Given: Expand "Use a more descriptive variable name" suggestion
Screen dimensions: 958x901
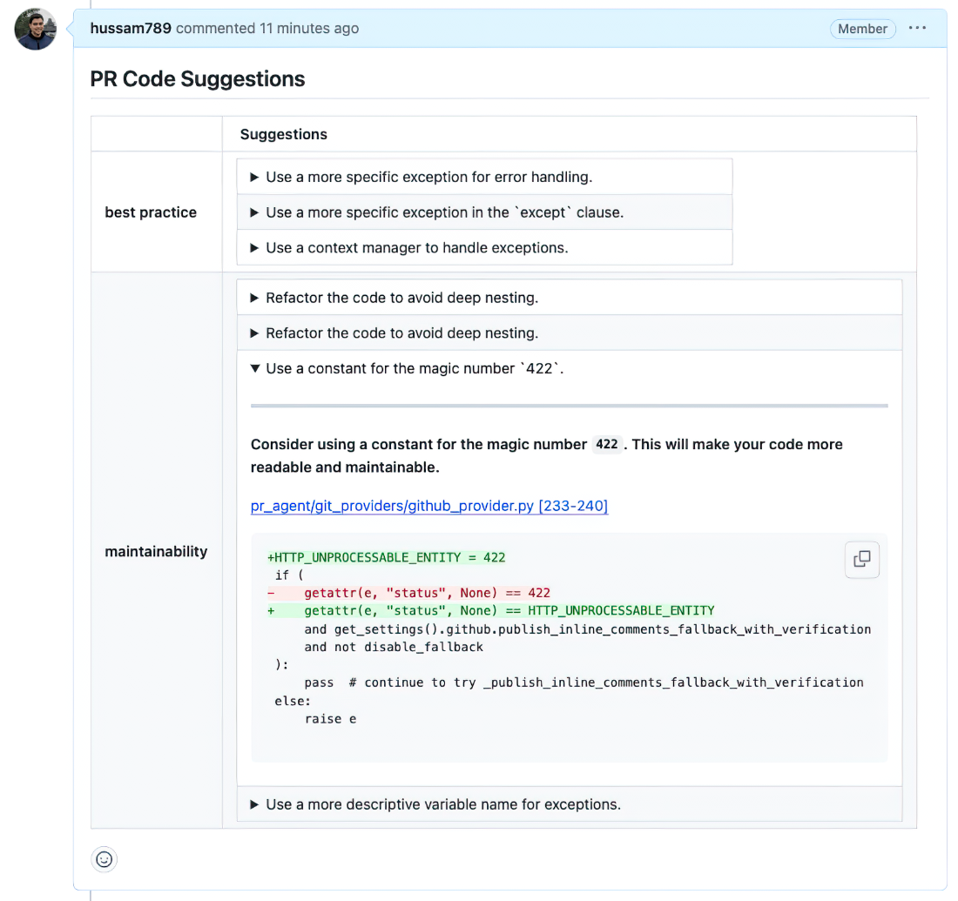Looking at the screenshot, I should (570, 804).
